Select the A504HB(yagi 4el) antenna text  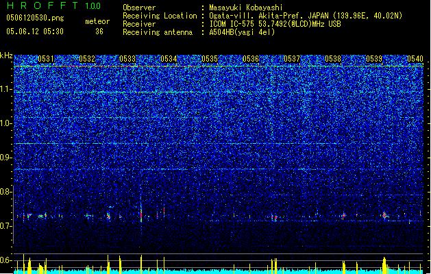(x=242, y=32)
